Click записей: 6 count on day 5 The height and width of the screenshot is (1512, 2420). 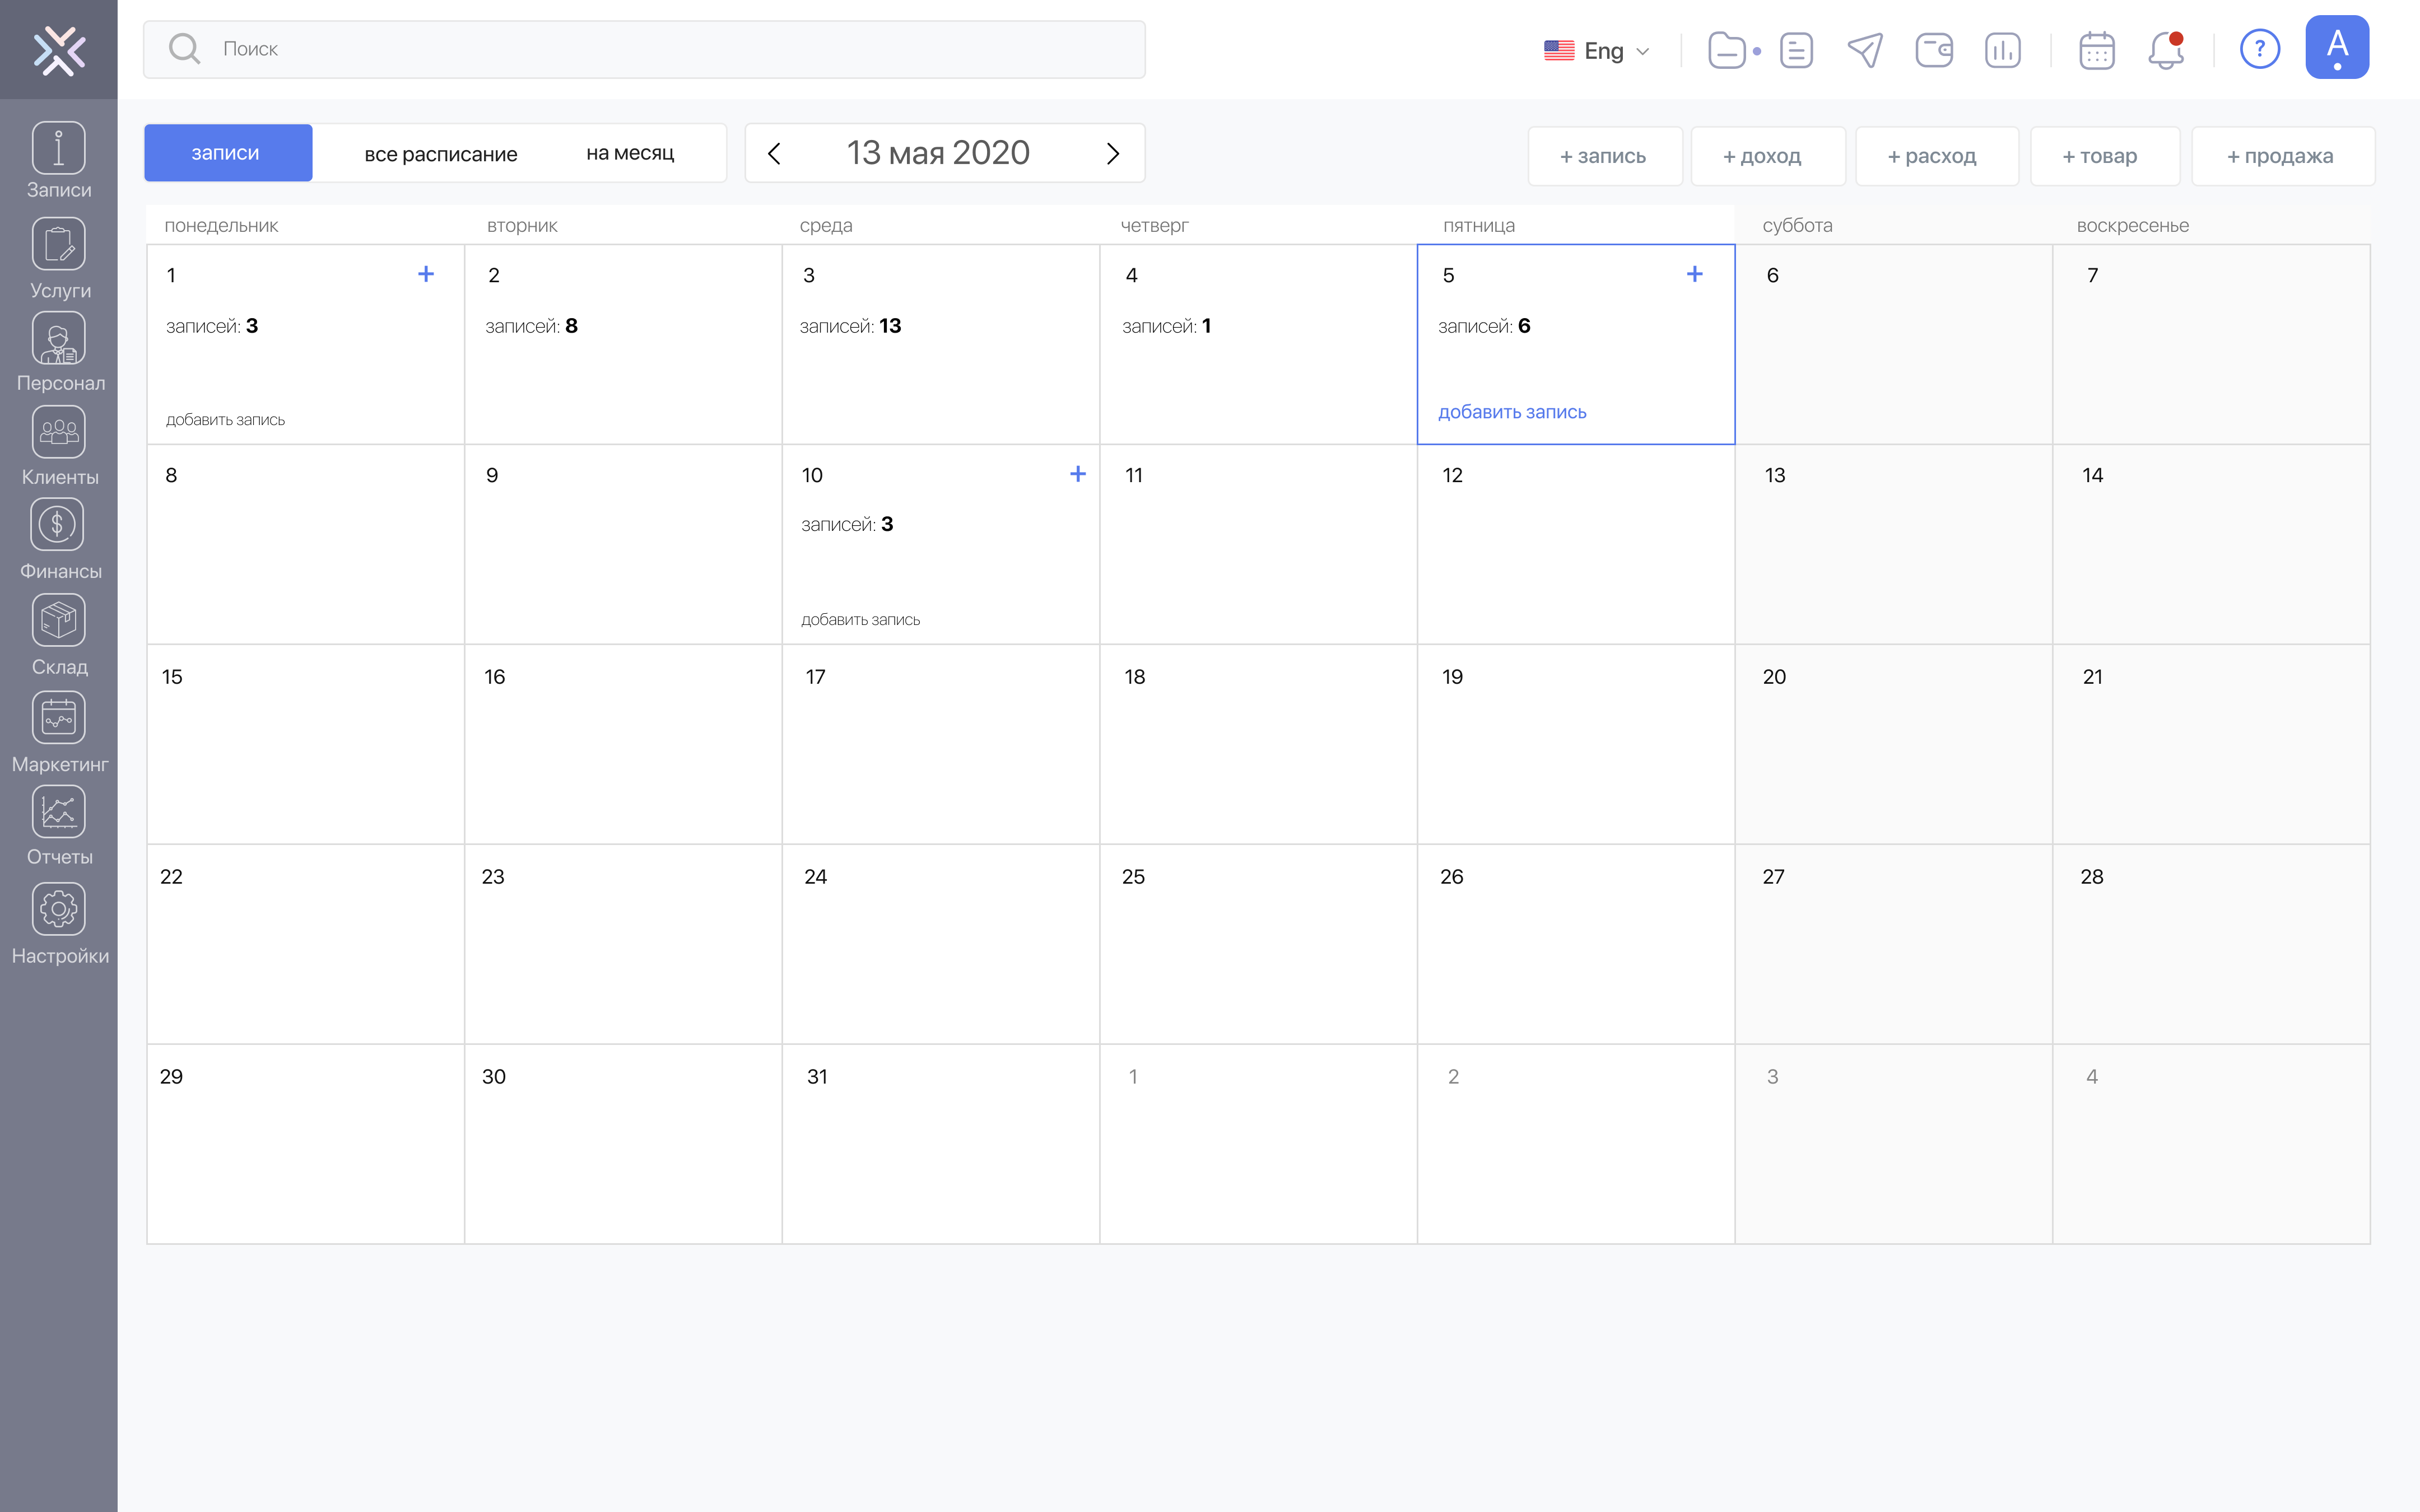pyautogui.click(x=1484, y=326)
